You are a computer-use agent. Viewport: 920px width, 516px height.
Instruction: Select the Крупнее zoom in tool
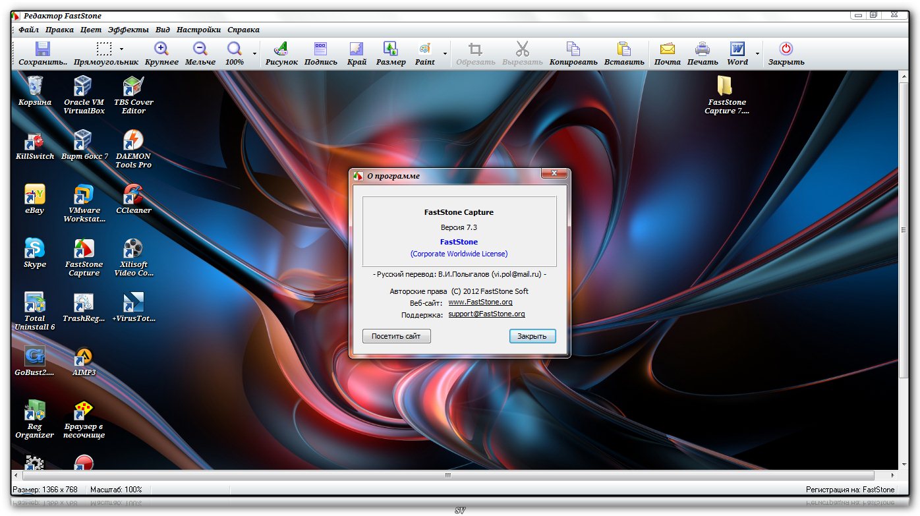tap(161, 49)
